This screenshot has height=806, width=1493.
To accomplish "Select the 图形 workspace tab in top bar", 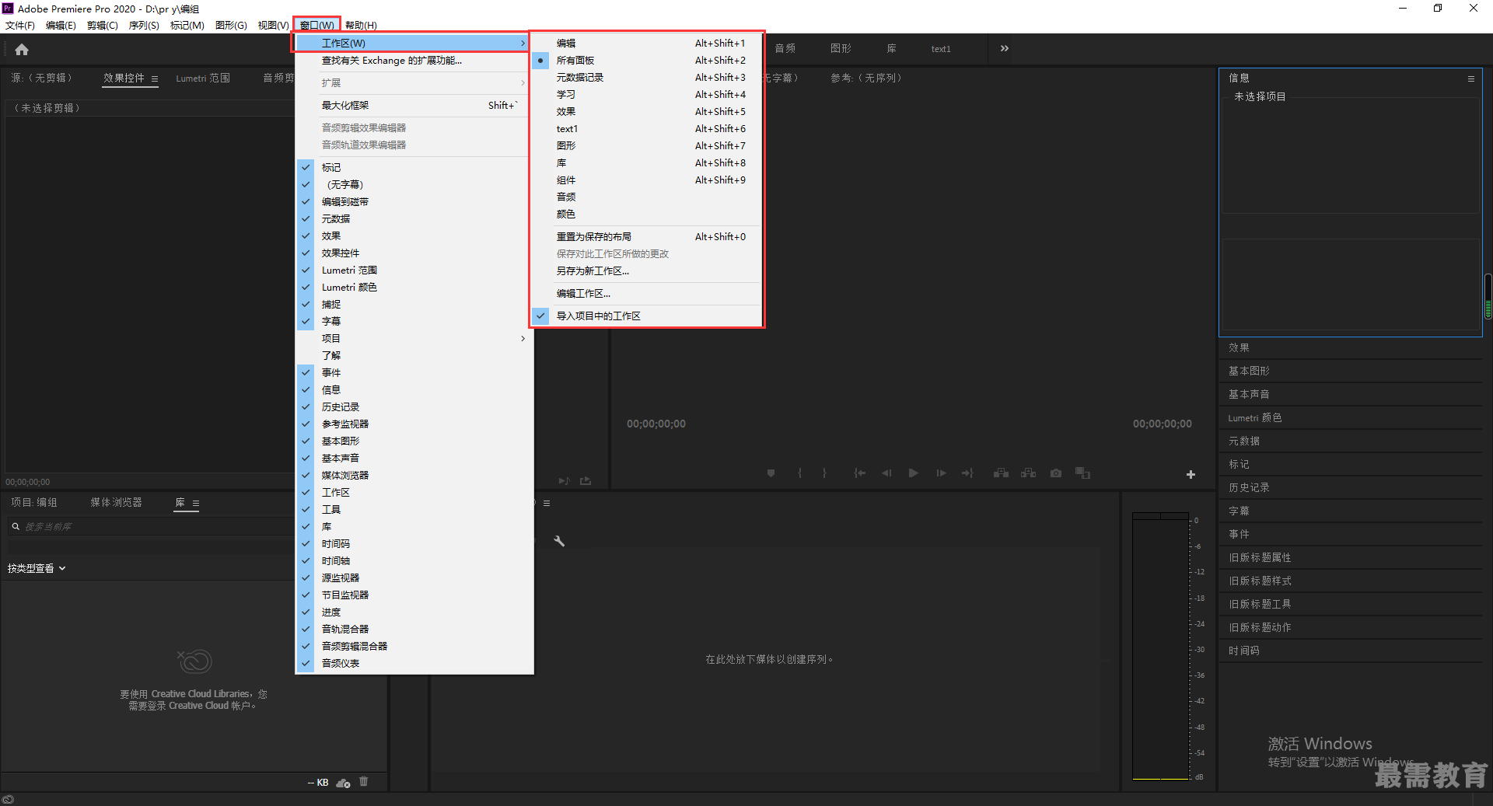I will (841, 48).
